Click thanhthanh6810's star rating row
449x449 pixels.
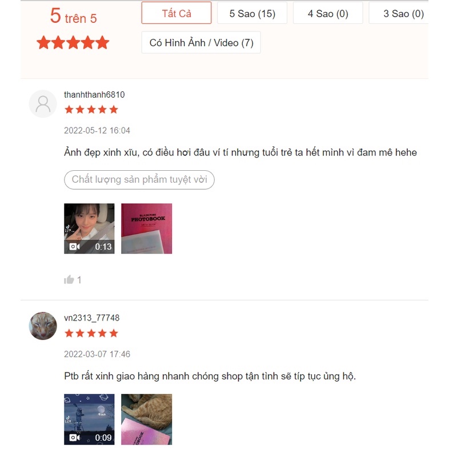(x=91, y=109)
